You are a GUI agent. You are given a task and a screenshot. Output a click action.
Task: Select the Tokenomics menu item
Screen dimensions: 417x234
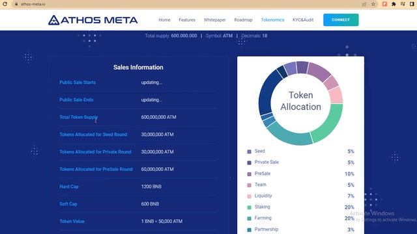click(272, 20)
